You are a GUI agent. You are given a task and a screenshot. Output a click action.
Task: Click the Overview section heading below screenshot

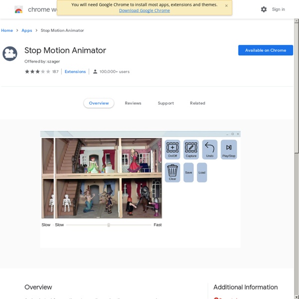coord(38,287)
